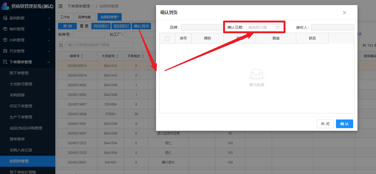The image size is (376, 174).
Task: Click the 物料管理 cube icon
Action: coord(5,29)
